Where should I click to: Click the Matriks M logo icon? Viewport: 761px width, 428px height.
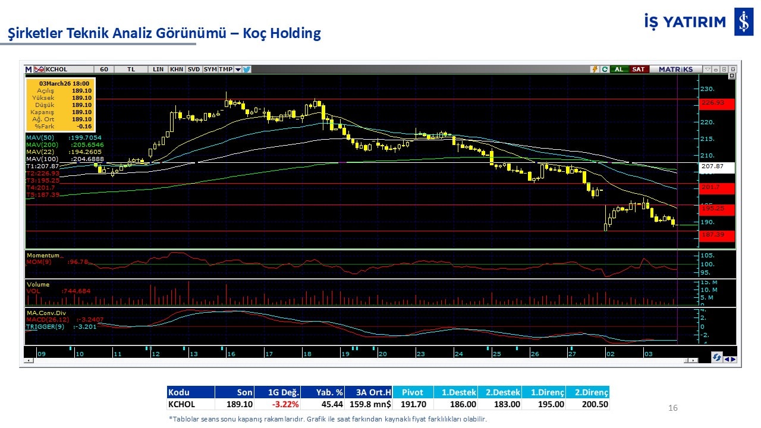tap(29, 69)
